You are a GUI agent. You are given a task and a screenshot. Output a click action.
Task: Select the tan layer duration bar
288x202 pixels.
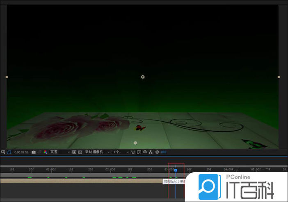[82, 181]
